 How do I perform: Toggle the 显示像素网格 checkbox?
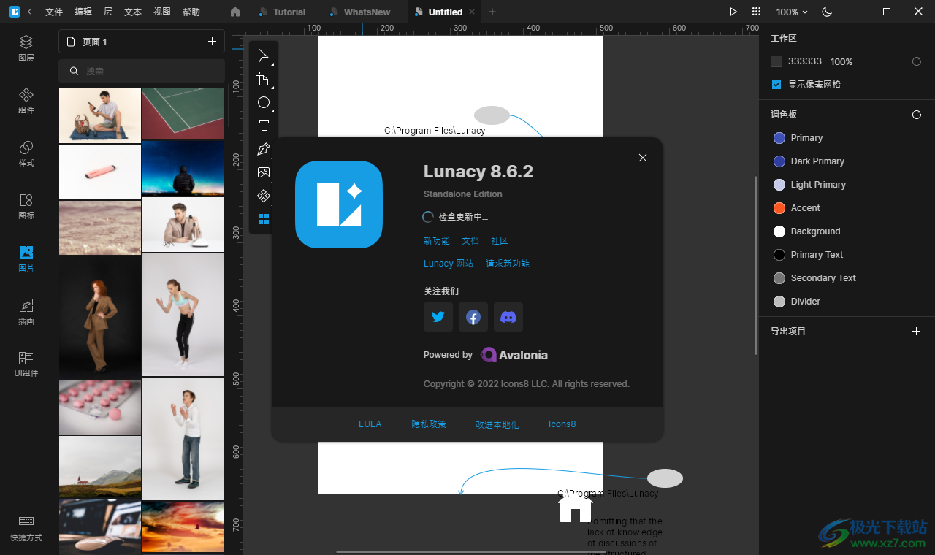point(776,85)
